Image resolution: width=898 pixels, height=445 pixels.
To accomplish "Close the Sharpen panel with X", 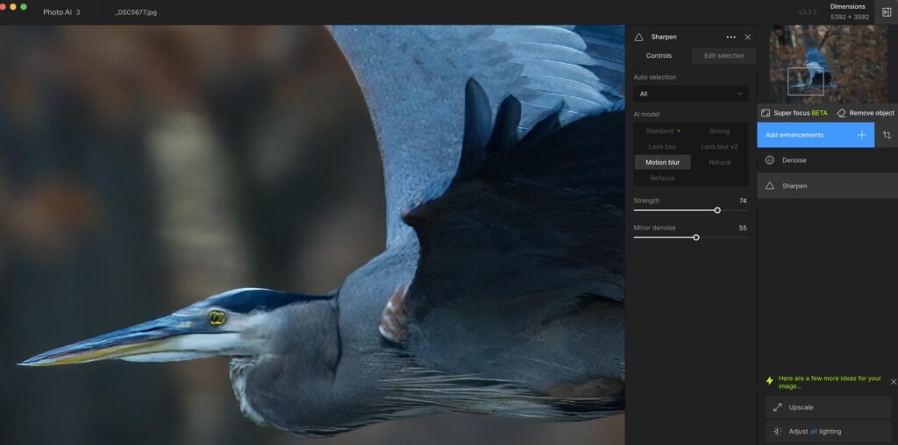I will click(x=747, y=37).
